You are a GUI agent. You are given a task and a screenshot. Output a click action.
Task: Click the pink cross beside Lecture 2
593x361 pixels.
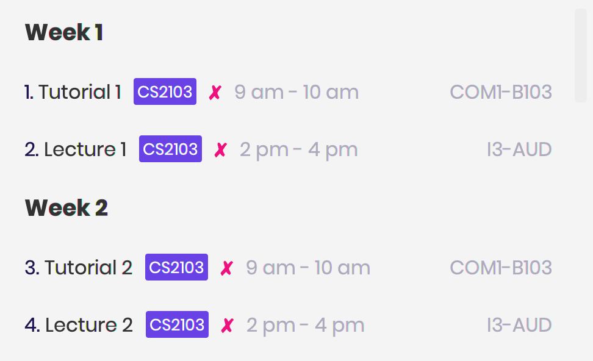[228, 326]
